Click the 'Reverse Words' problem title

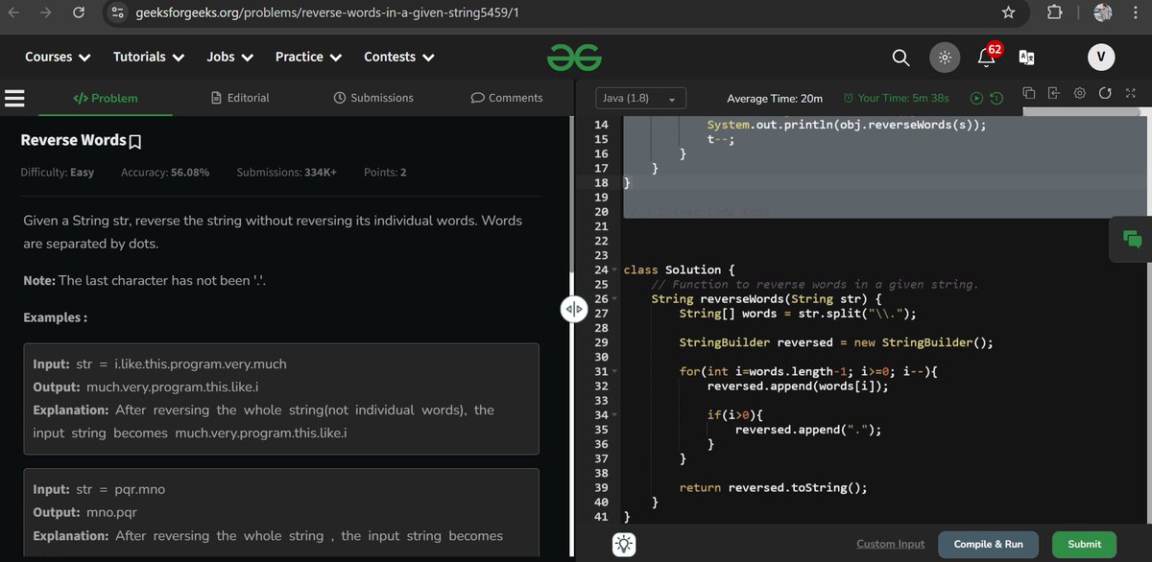point(73,141)
